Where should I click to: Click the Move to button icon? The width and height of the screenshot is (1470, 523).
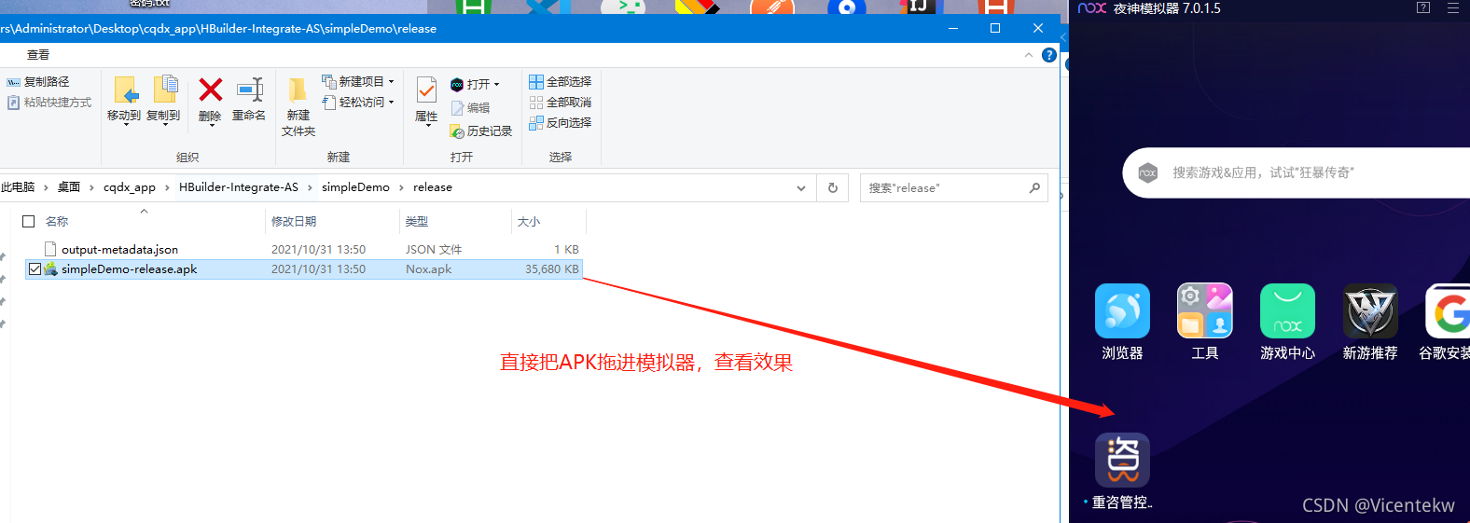(x=125, y=90)
